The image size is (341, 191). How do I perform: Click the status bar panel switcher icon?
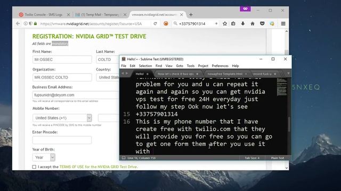click(x=124, y=158)
